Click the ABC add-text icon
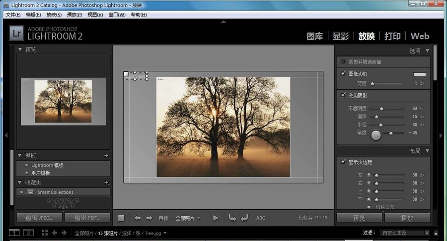The image size is (447, 241). pos(260,218)
